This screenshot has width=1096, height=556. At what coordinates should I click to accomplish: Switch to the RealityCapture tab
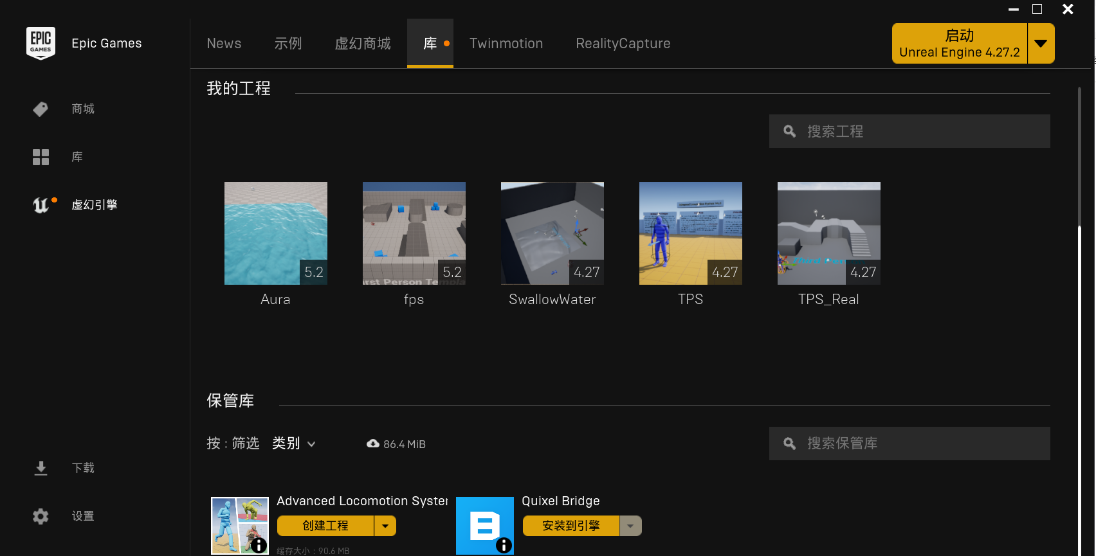click(x=623, y=43)
